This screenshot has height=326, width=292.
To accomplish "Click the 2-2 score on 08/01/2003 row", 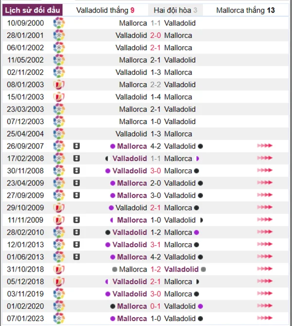I will pyautogui.click(x=156, y=85).
